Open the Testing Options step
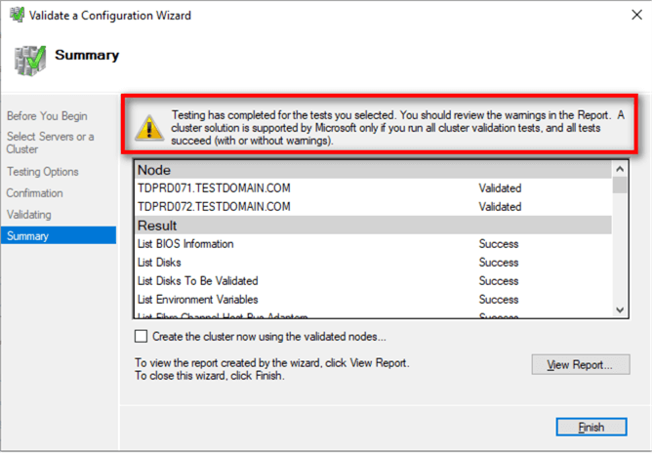 43,172
